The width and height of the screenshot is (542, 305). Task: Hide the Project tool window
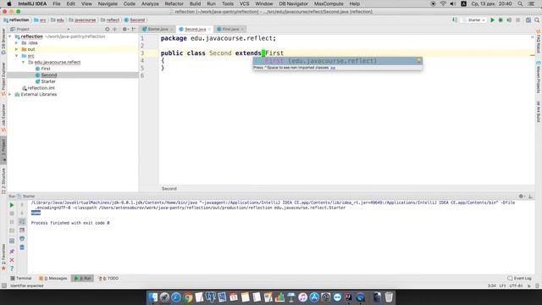[x=134, y=30]
